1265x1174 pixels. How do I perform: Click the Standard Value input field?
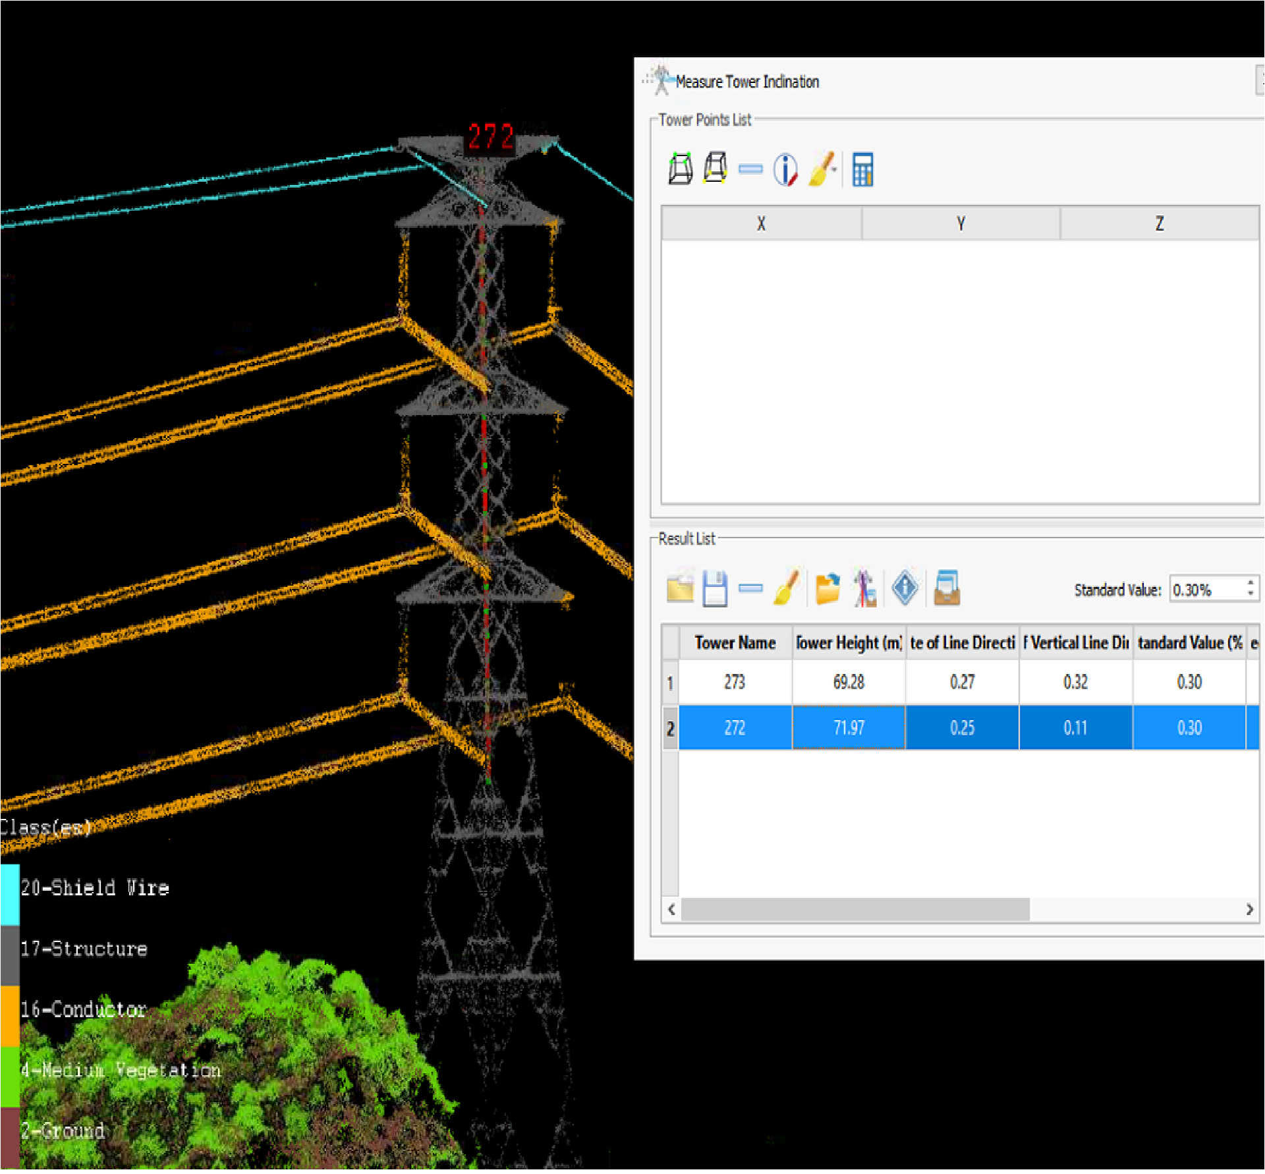point(1207,590)
